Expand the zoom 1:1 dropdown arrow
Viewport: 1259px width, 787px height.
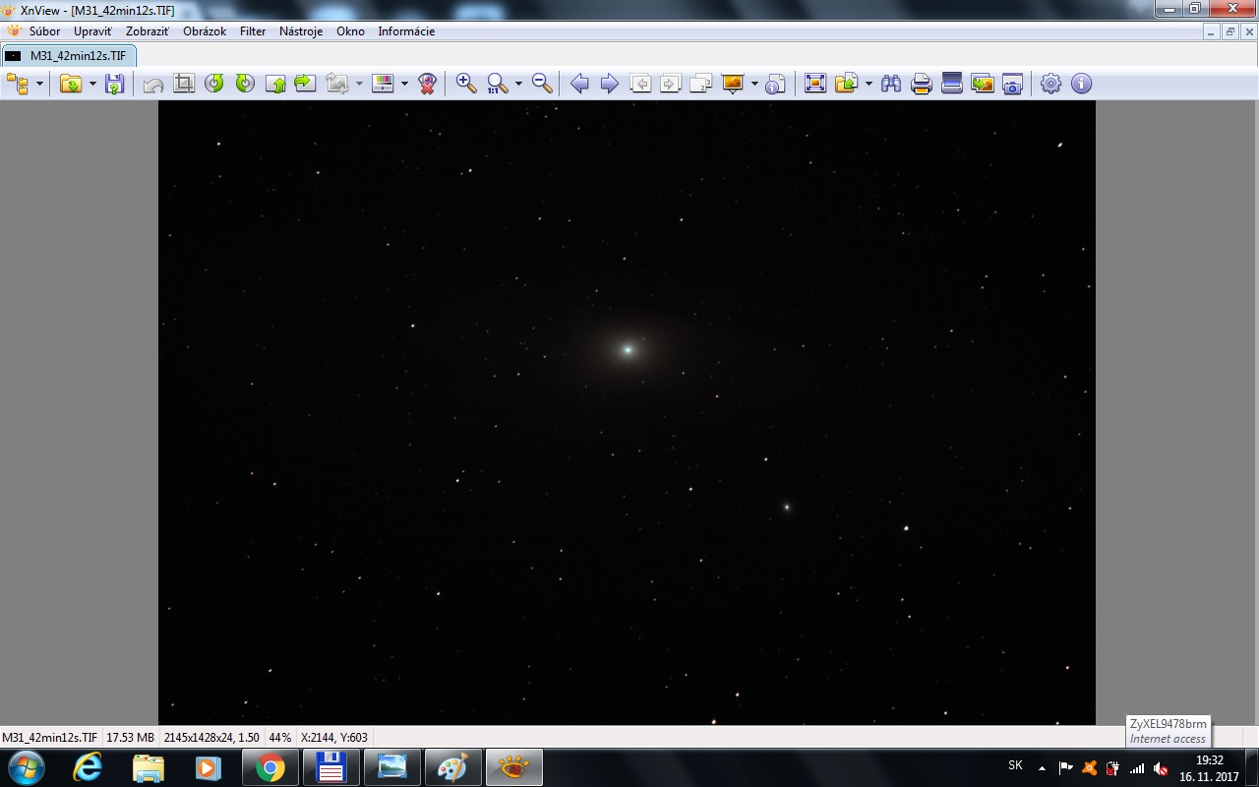click(518, 84)
